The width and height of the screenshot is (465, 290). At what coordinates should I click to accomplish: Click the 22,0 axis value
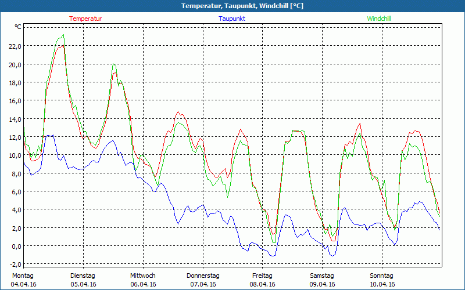tap(15, 46)
